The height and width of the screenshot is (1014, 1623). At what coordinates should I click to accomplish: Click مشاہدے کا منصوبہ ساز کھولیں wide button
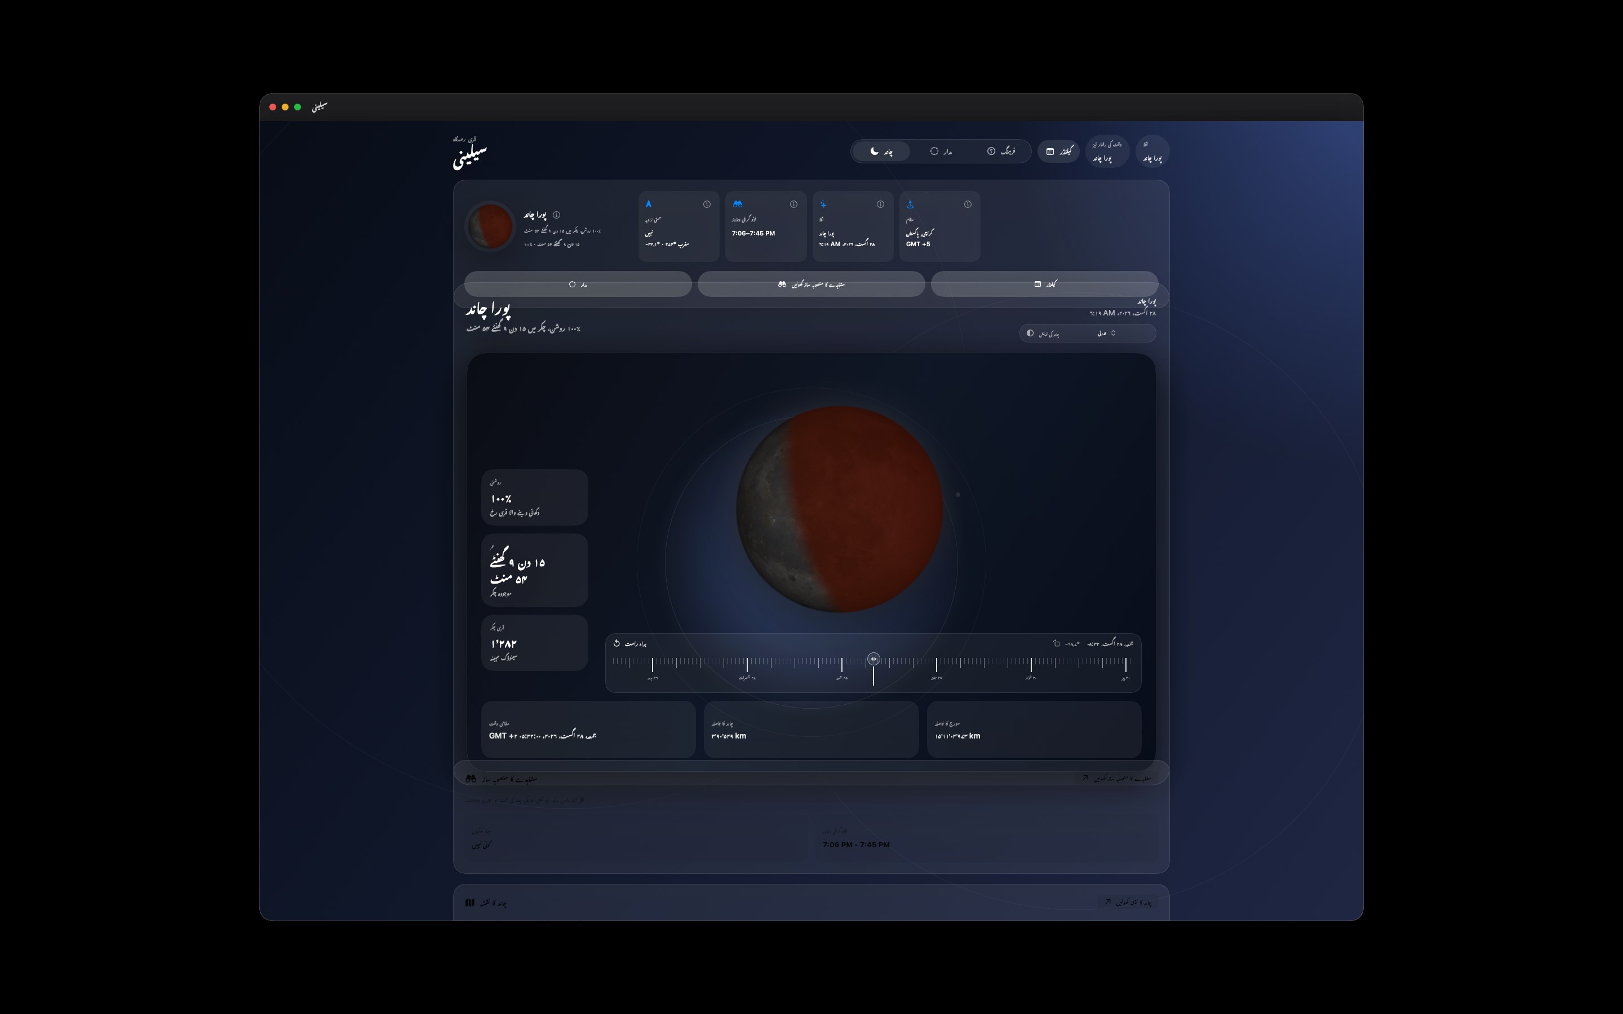pos(812,284)
